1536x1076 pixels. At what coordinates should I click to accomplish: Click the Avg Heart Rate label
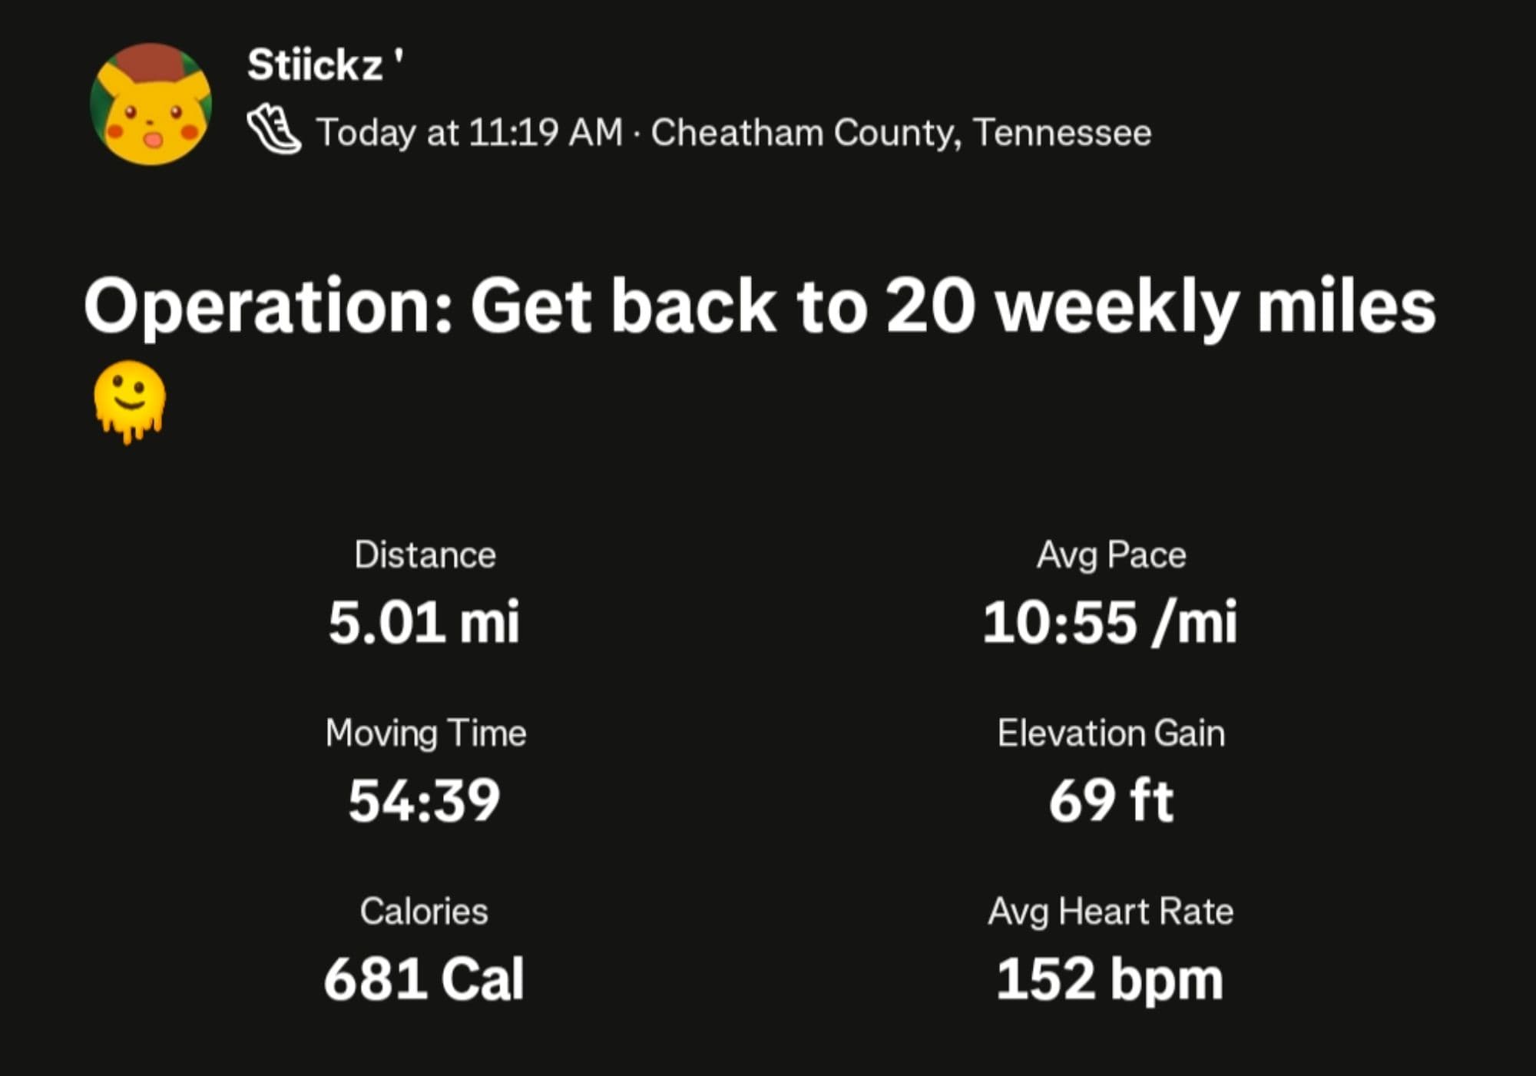click(x=1111, y=911)
